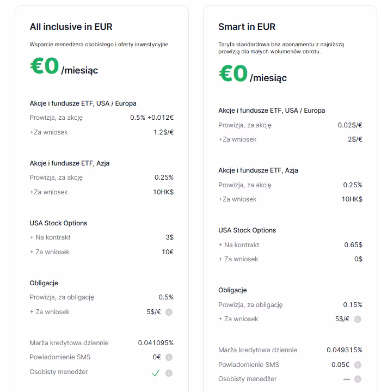Click info icon beside All inclusive bond request fee
Viewport: 381px width, 392px height.
169,312
